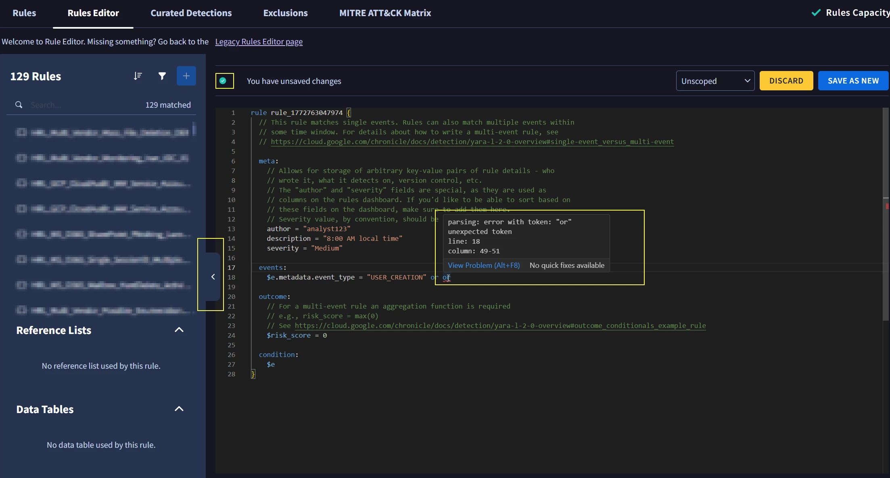Click the sort rules icon

coord(138,76)
